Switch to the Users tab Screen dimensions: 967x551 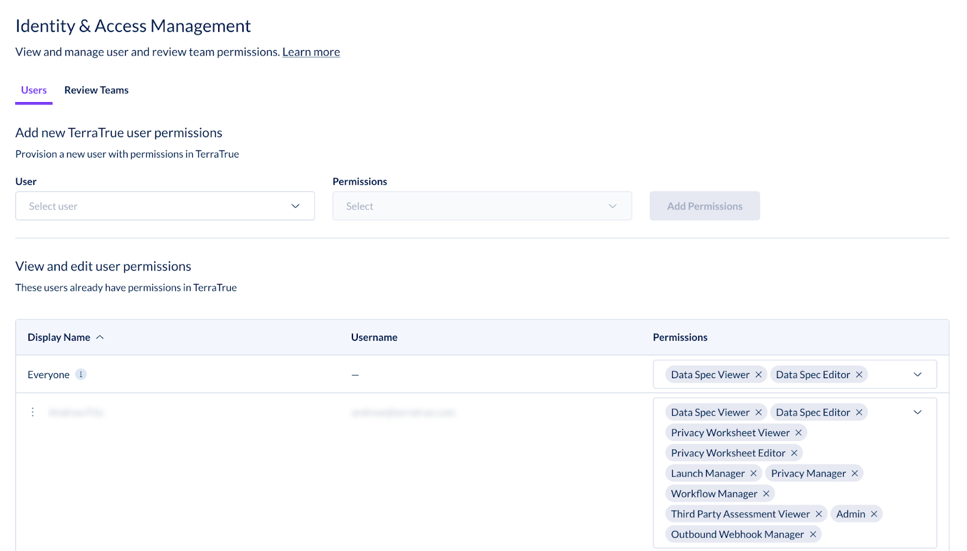[x=34, y=90]
